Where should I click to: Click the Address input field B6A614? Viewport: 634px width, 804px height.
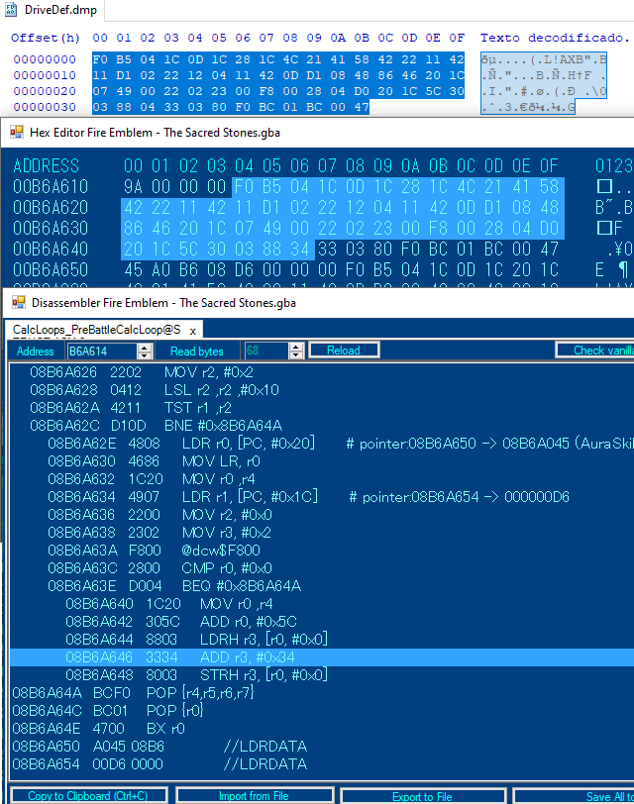(100, 351)
